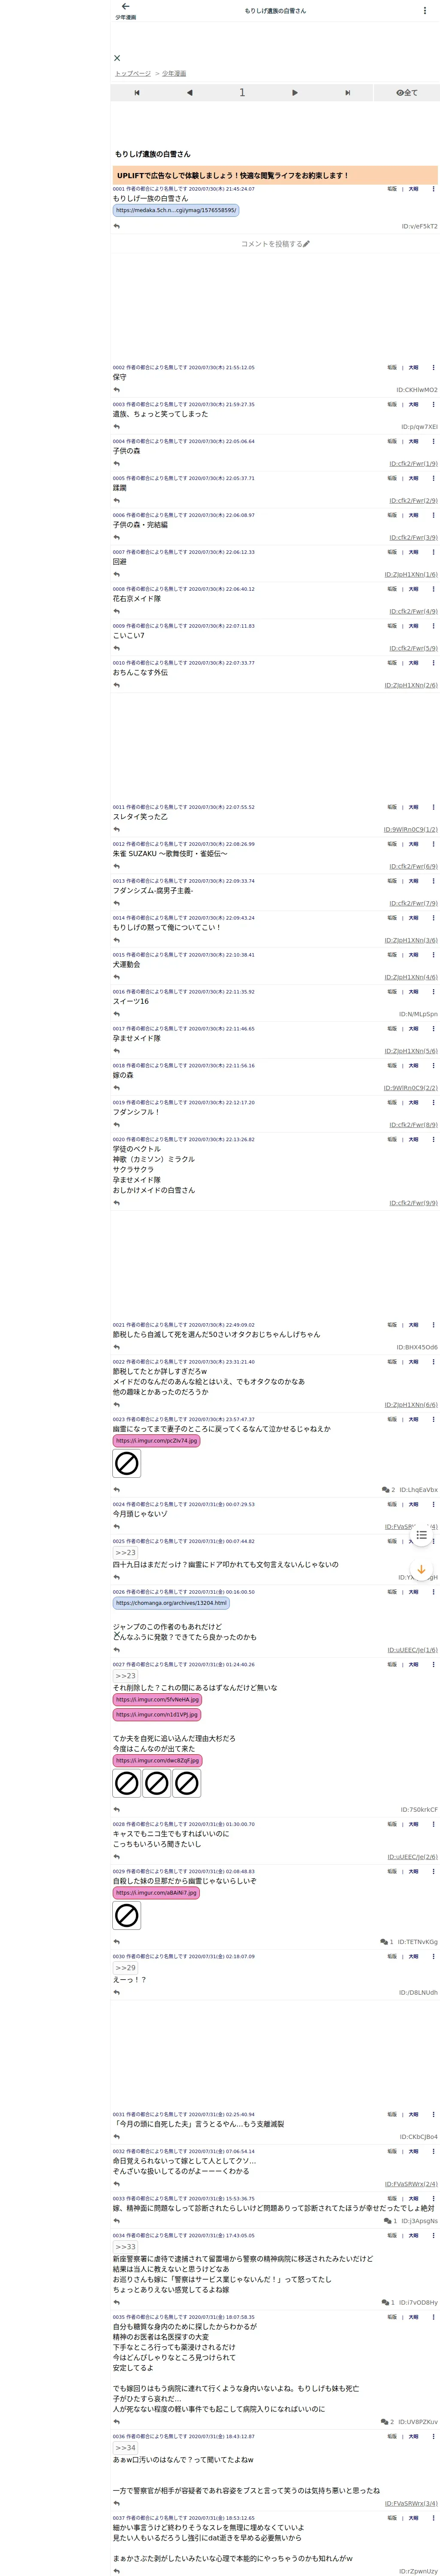Open the kebab menu for post 0021
Screen dimensions: 440x2576
point(433,1325)
